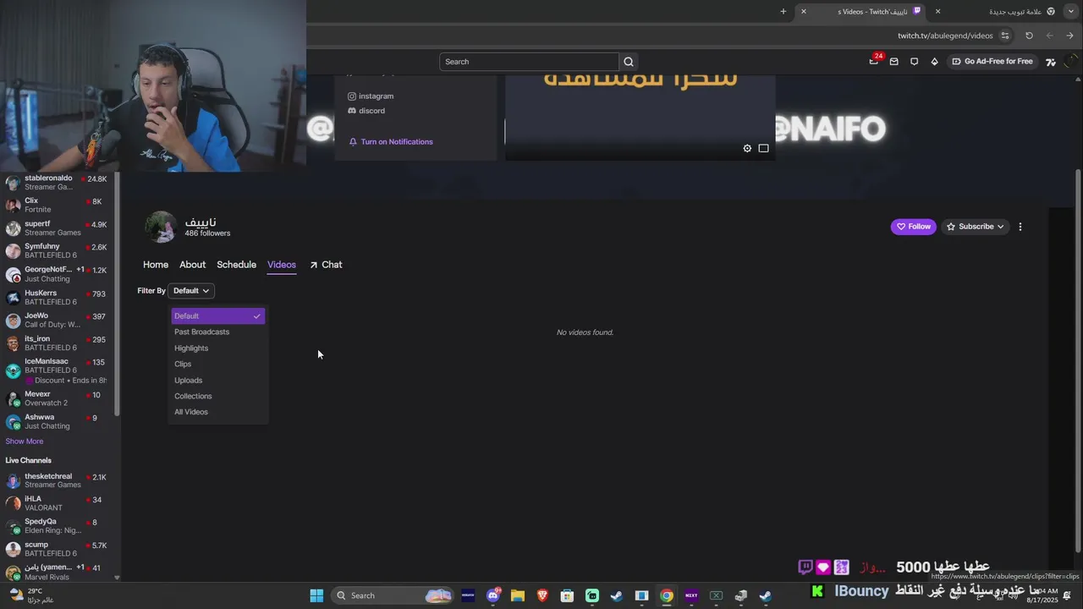Click the bell icon for notifications
Screen dimensions: 1083x609
click(353, 142)
